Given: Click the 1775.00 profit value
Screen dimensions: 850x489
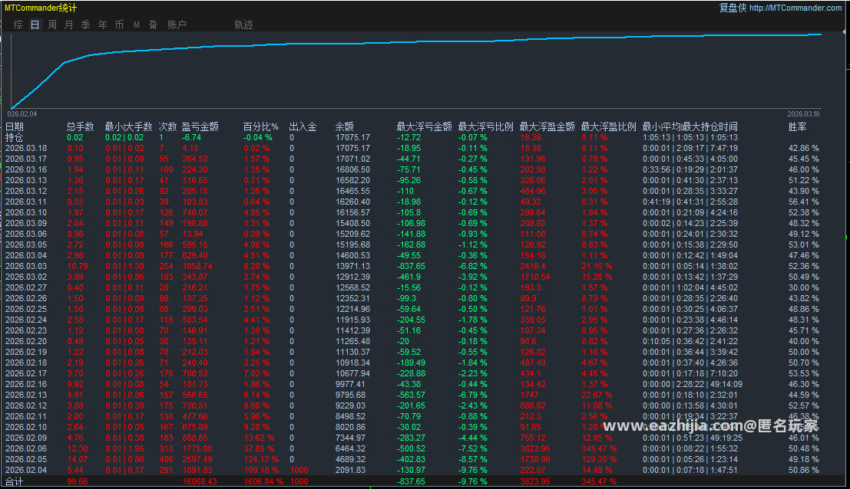Looking at the screenshot, I should [x=197, y=448].
